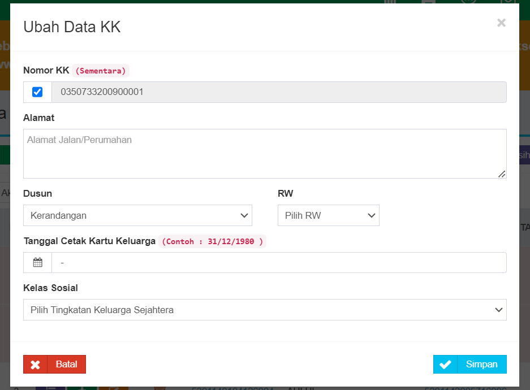This screenshot has width=530, height=390.
Task: Click the notification icon at the top right
Action: coord(506,2)
